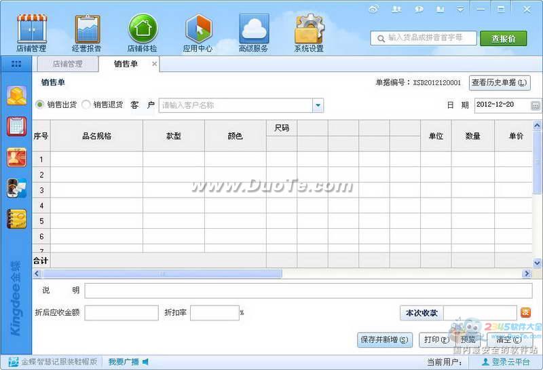
Task: Open the title bar dropdown menu arrow
Action: pyautogui.click(x=461, y=9)
